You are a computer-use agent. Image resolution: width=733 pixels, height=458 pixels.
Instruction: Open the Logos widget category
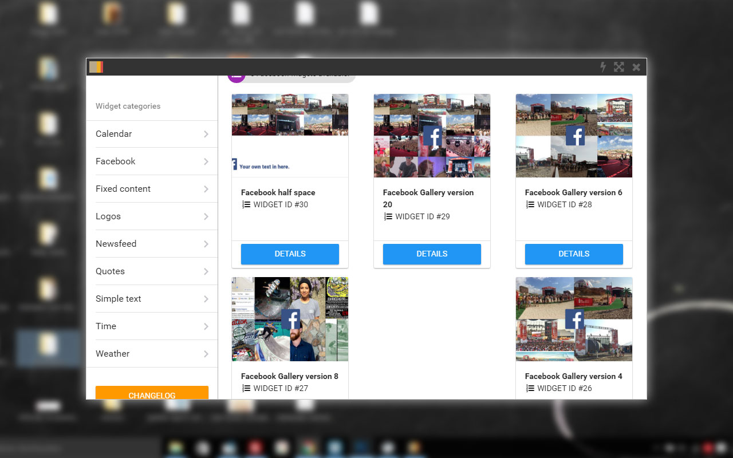coord(152,216)
